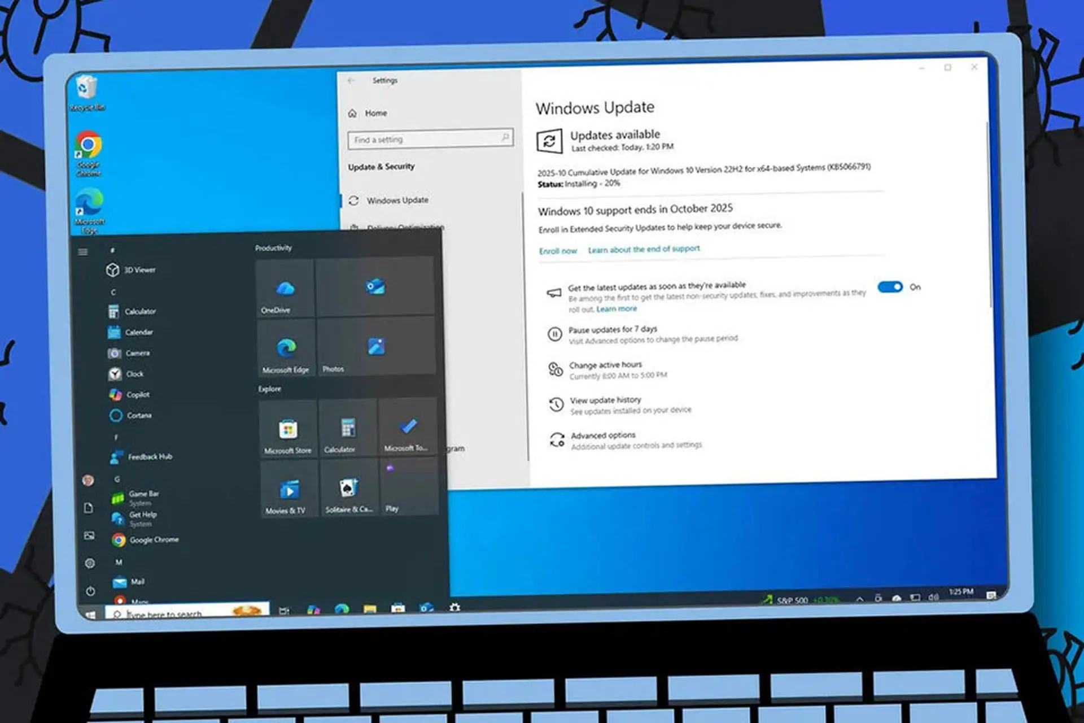Open Clock from the Start app list
The height and width of the screenshot is (723, 1084).
tap(126, 374)
